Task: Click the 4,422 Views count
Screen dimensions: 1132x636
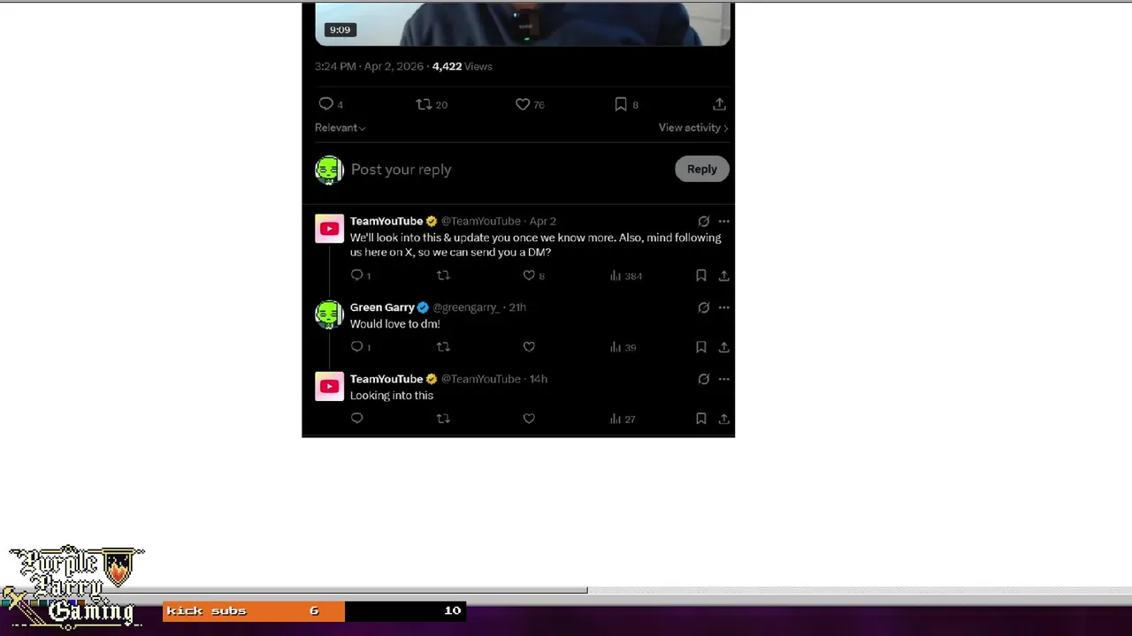Action: pyautogui.click(x=463, y=66)
